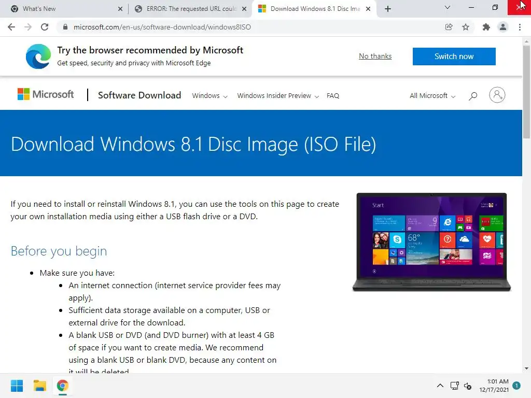Screen dimensions: 531x398
Task: Open the Chrome profile avatar
Action: [503, 27]
